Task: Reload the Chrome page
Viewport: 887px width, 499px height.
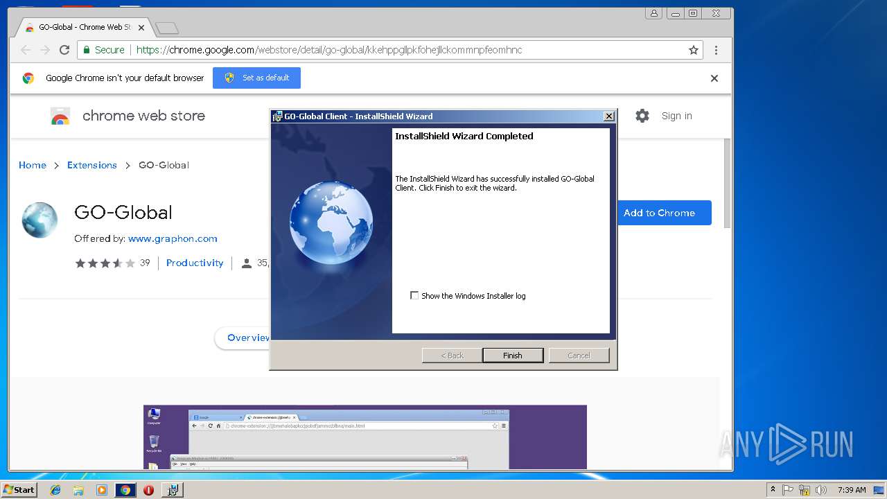Action: 64,50
